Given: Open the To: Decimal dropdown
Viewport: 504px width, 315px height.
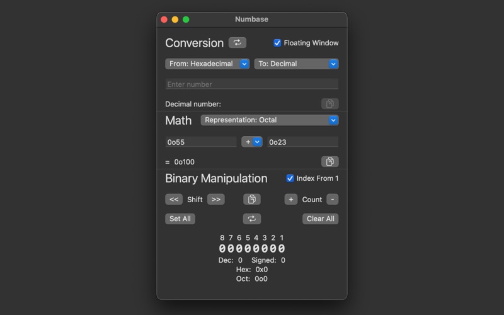Looking at the screenshot, I should click(x=296, y=64).
